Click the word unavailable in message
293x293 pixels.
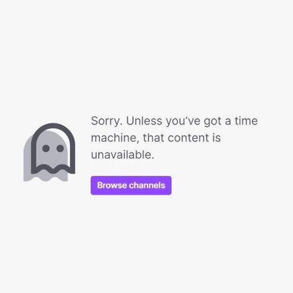tap(121, 155)
